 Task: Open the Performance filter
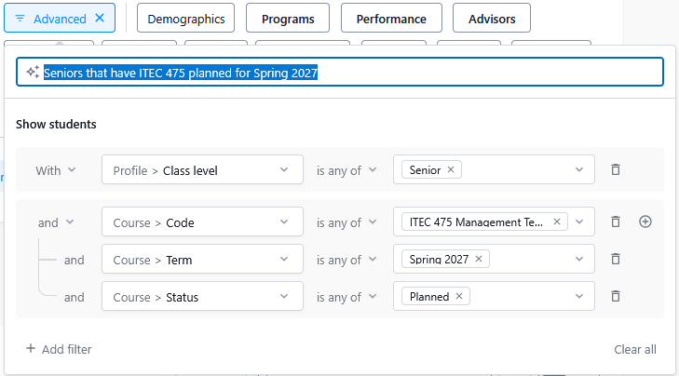click(391, 19)
